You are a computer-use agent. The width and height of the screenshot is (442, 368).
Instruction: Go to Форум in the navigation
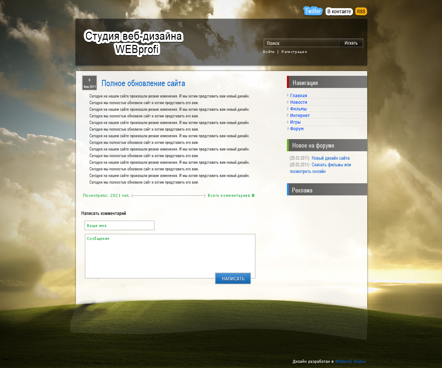297,129
